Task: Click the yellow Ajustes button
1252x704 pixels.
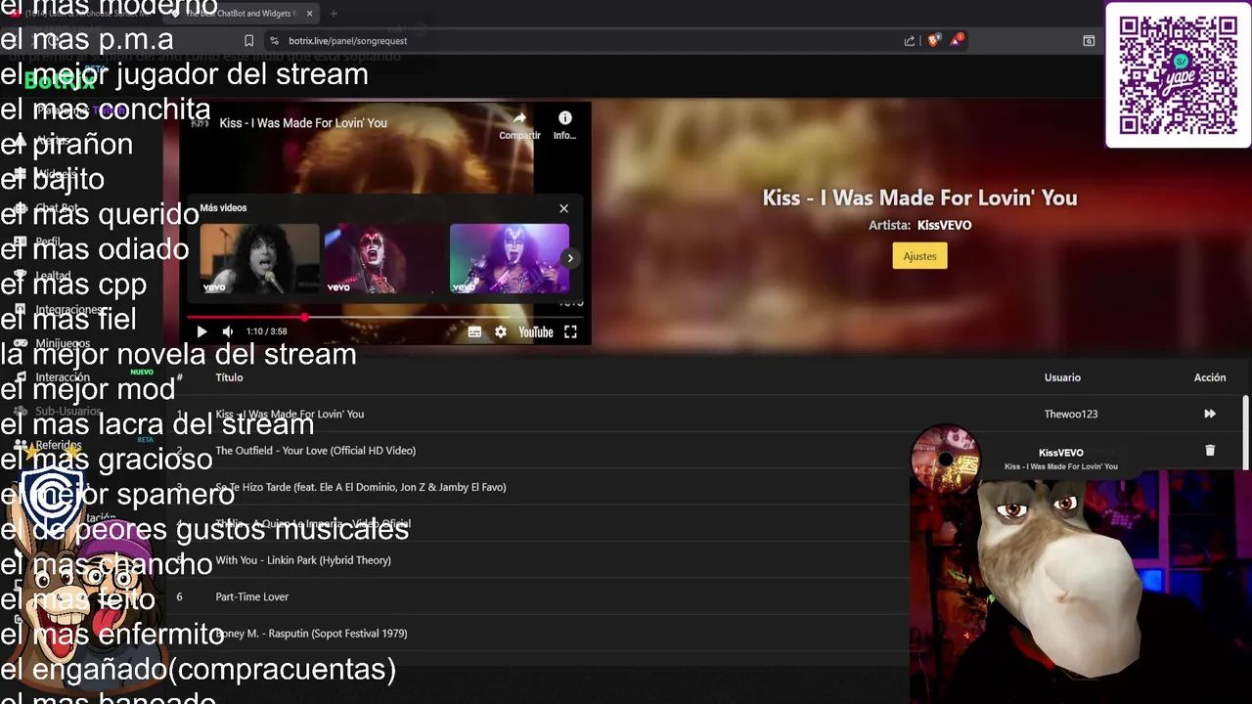Action: click(919, 256)
